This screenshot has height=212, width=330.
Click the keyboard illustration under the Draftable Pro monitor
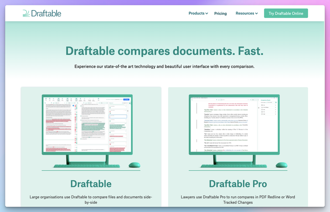click(234, 166)
